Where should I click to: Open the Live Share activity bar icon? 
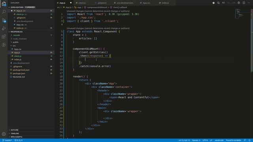(4, 45)
